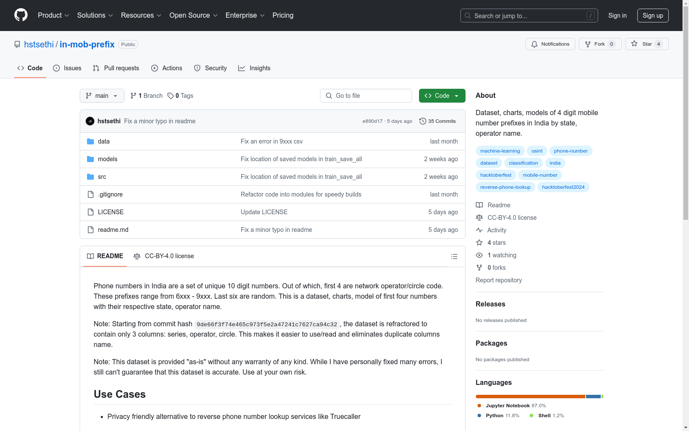
Task: Expand the Product menu
Action: 53,16
